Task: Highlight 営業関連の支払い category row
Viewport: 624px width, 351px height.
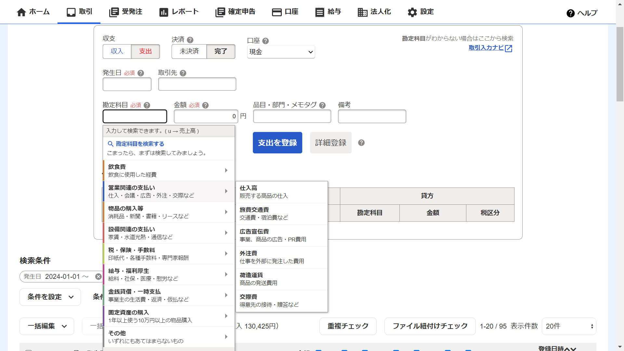Action: (169, 191)
